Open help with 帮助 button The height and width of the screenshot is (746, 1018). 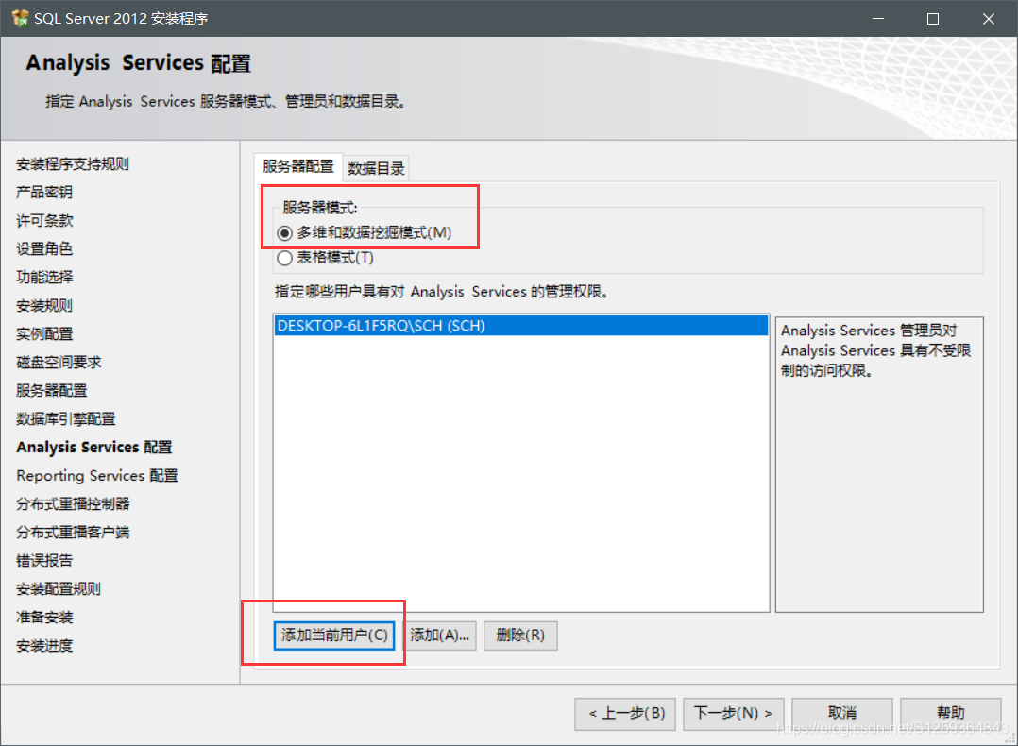tap(950, 714)
